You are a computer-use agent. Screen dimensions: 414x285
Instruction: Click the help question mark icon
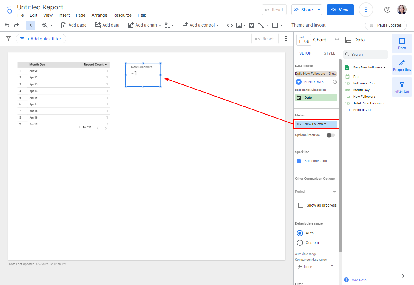coord(387,10)
